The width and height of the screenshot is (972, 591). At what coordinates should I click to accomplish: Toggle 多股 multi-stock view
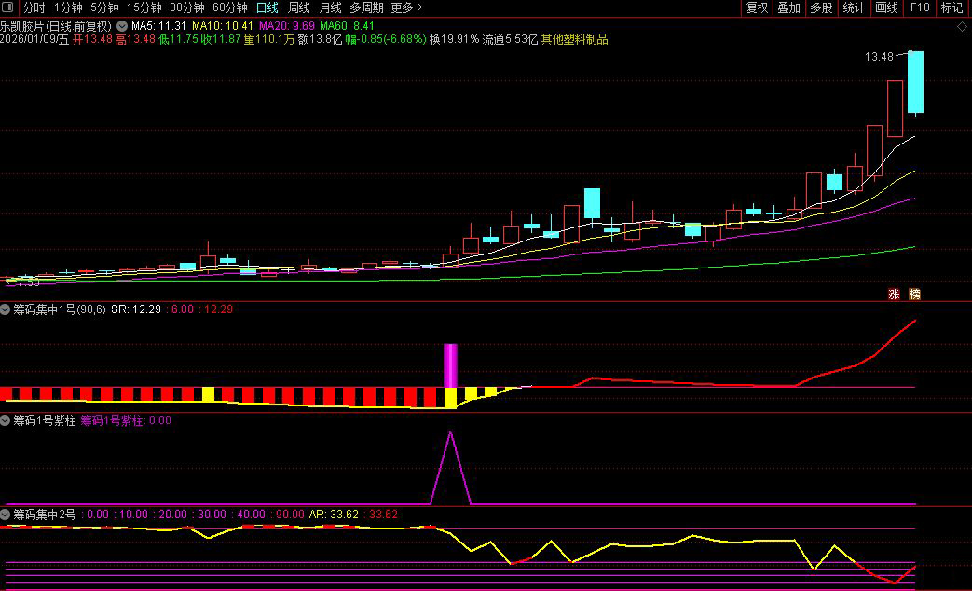(821, 8)
